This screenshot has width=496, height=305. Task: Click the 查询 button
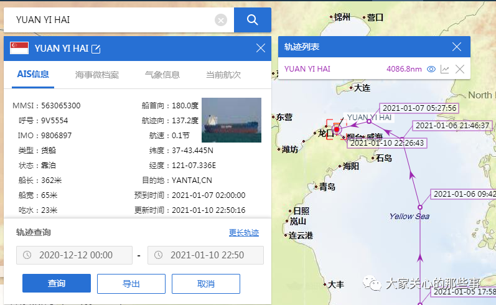coord(57,283)
